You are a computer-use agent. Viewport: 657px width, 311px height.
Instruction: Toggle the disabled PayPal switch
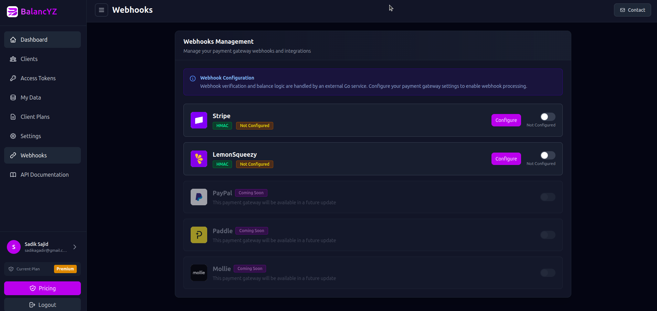pos(547,197)
